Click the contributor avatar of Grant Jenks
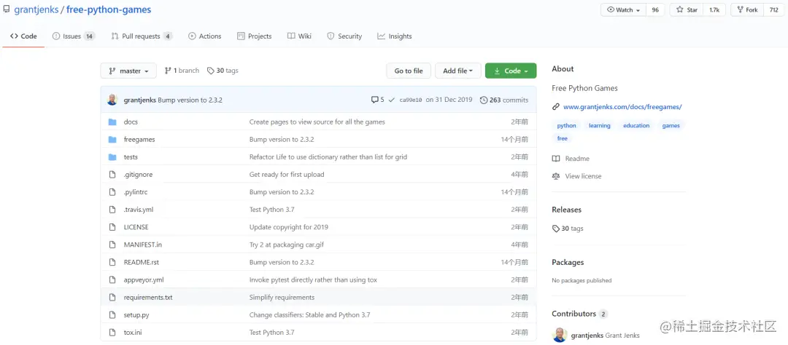Viewport: 788px width, 345px height. 560,335
